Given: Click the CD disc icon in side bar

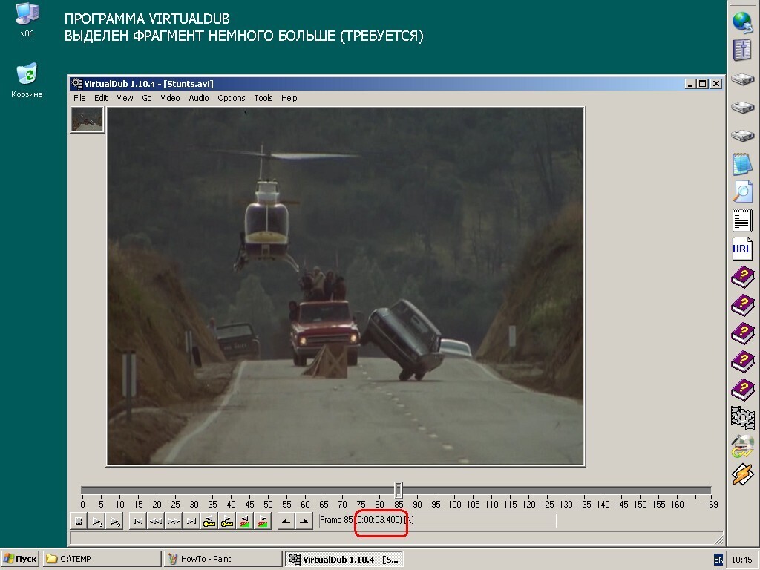Looking at the screenshot, I should (x=742, y=446).
